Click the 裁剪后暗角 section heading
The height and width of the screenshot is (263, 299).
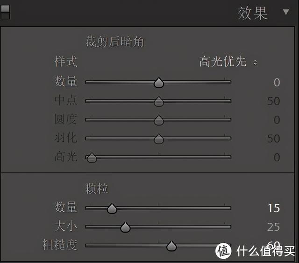[114, 42]
